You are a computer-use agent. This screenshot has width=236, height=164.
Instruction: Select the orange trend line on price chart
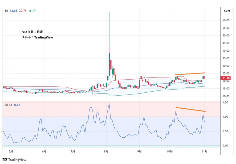tap(189, 74)
